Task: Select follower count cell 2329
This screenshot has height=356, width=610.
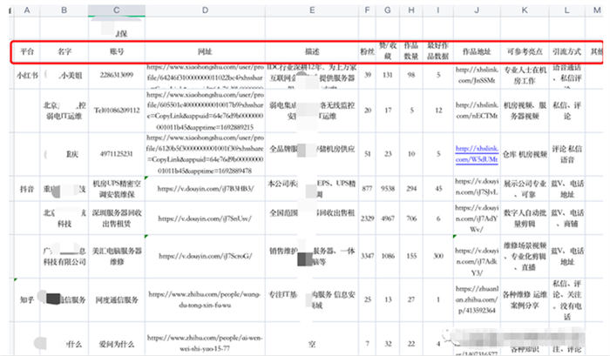Action: [367, 218]
